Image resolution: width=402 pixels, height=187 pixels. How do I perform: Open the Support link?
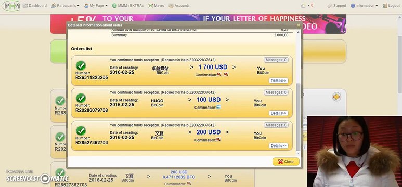point(337,5)
